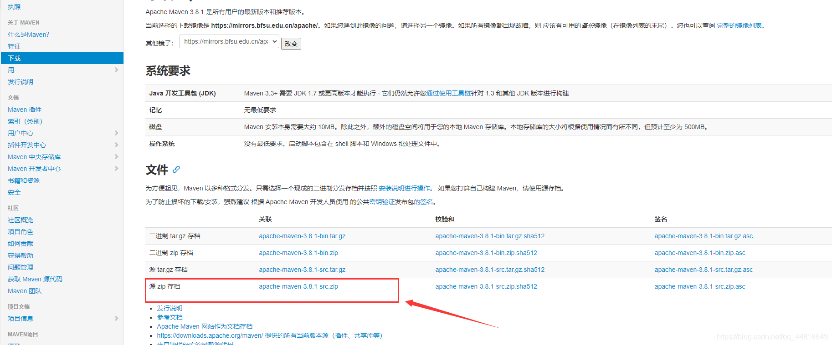Image resolution: width=832 pixels, height=345 pixels.
Task: Open apache-maven-3.8.1-src.zip.asc signature
Action: (x=700, y=286)
